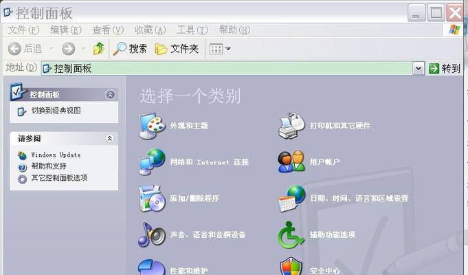This screenshot has height=275, width=468.
Task: Collapse the 请参阅 side panel section
Action: (x=110, y=138)
